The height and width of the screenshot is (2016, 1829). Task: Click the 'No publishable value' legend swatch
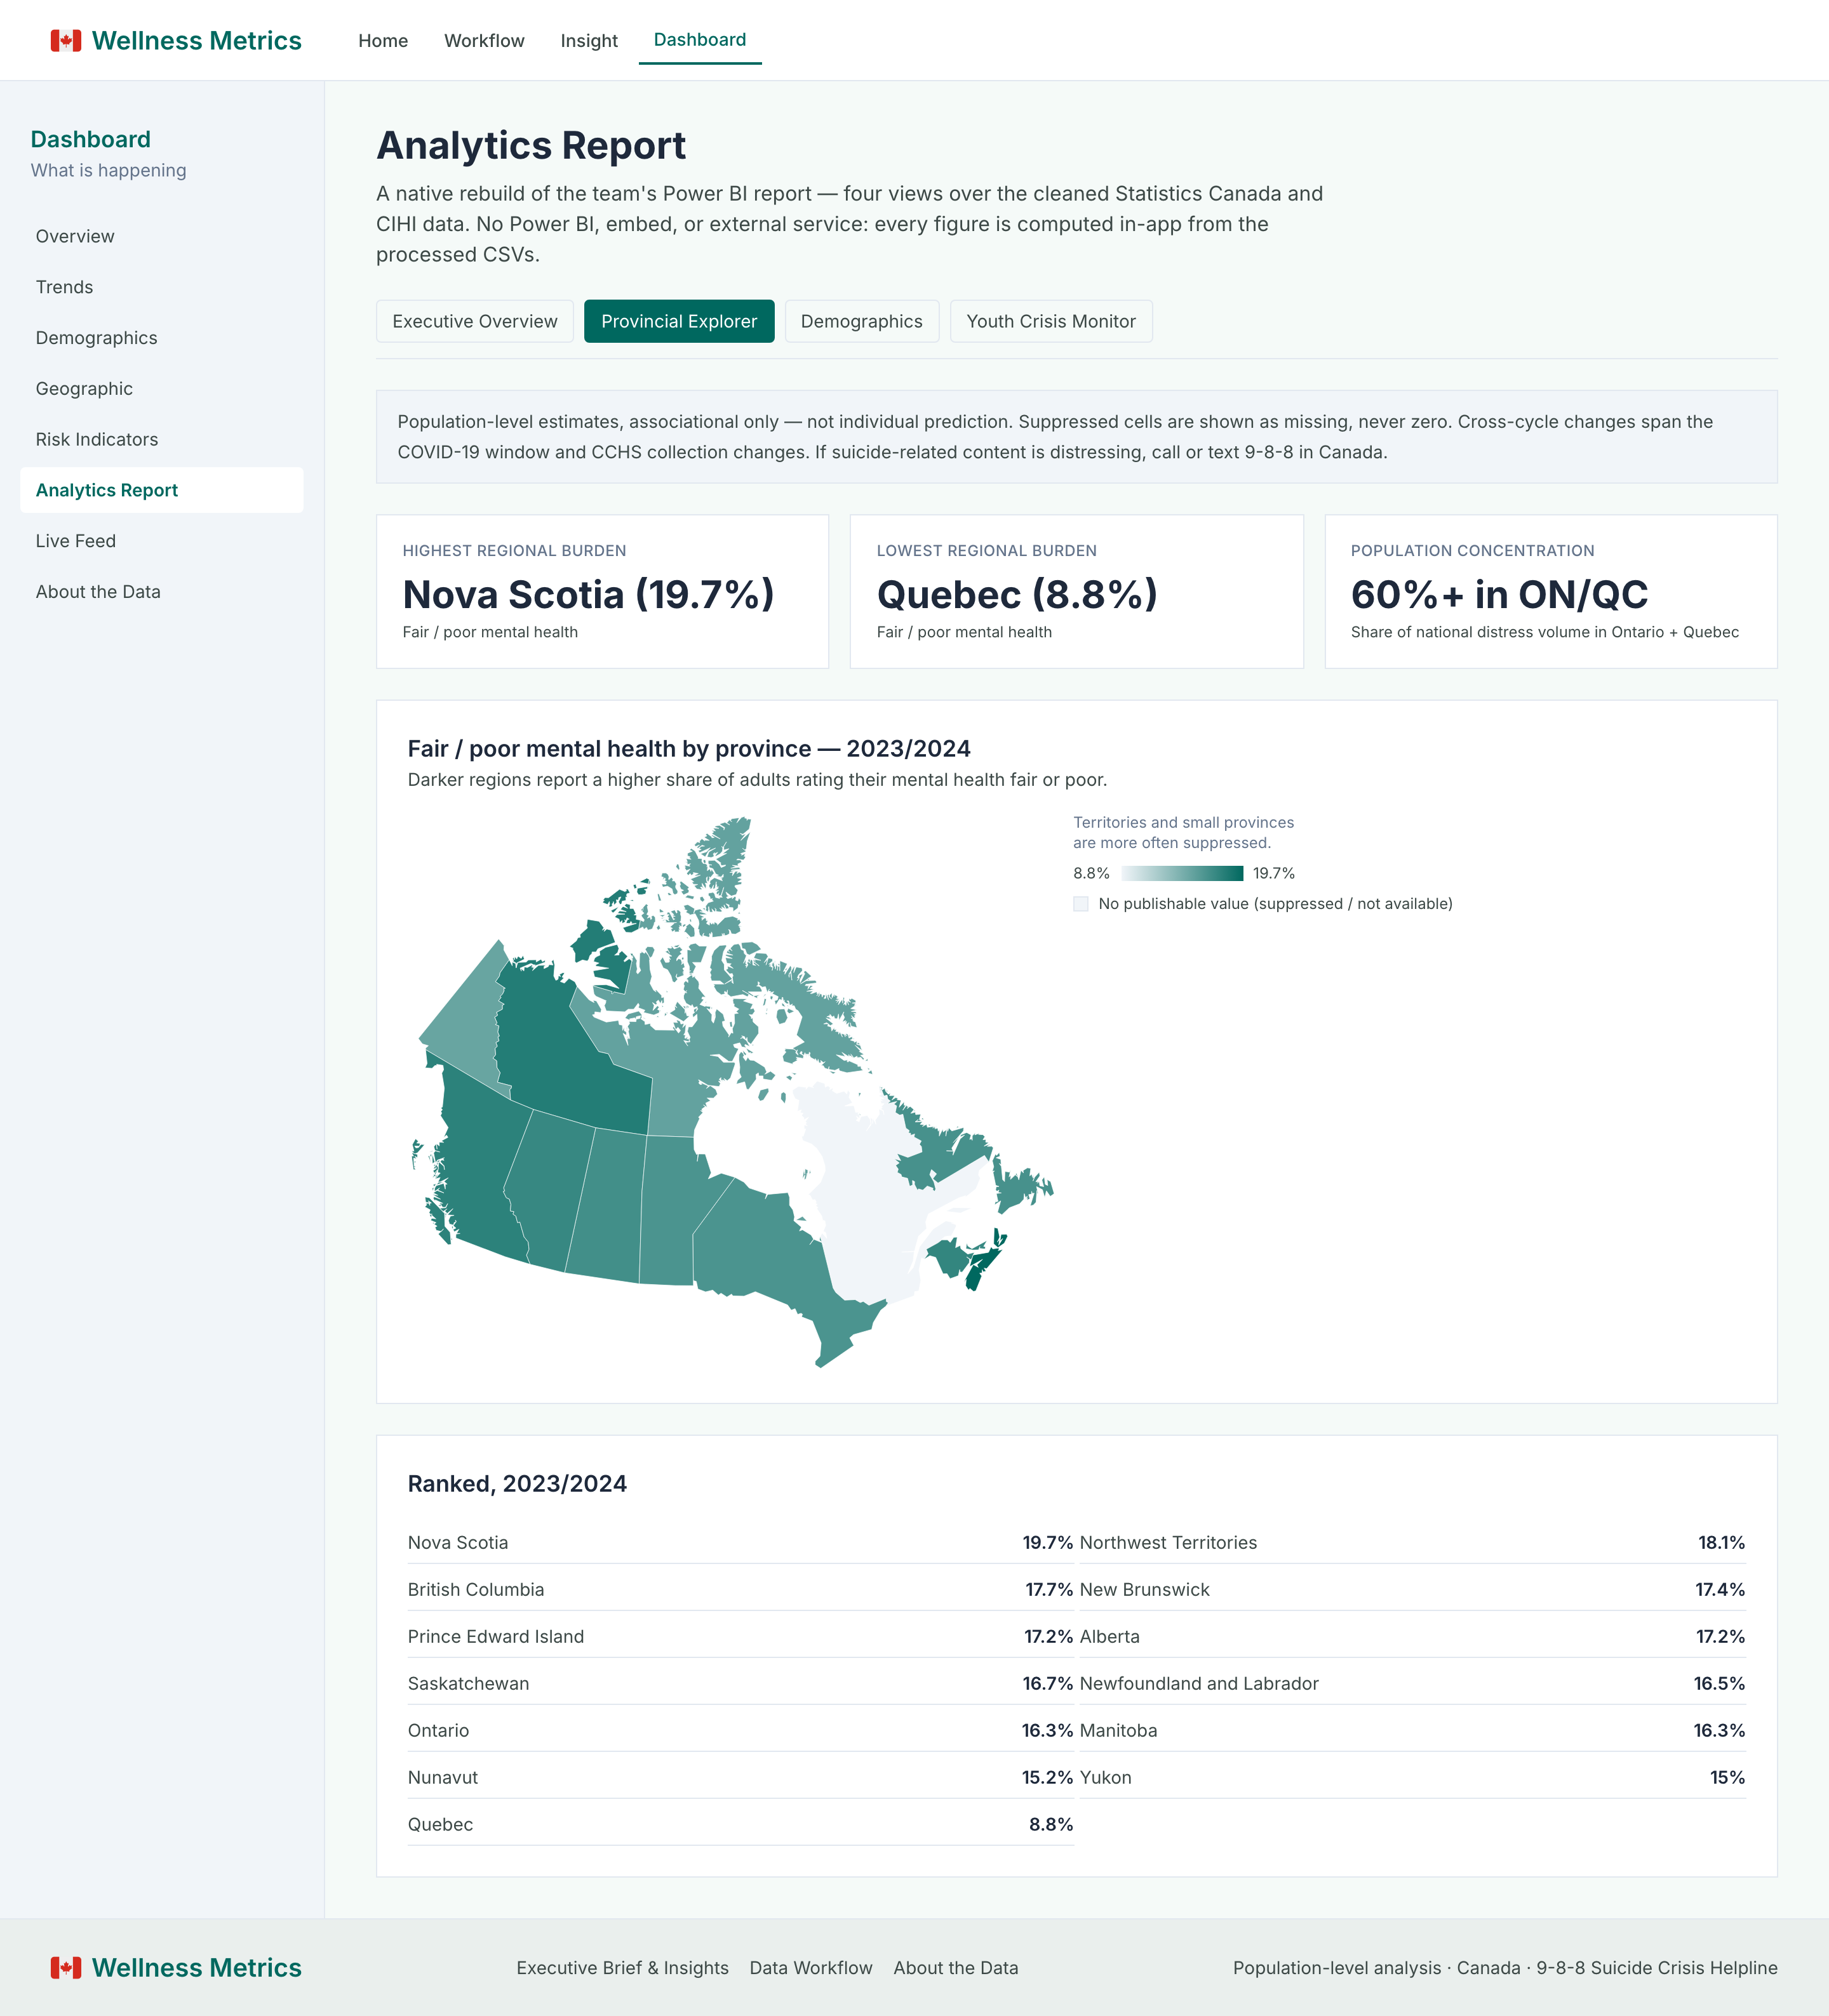click(x=1081, y=904)
